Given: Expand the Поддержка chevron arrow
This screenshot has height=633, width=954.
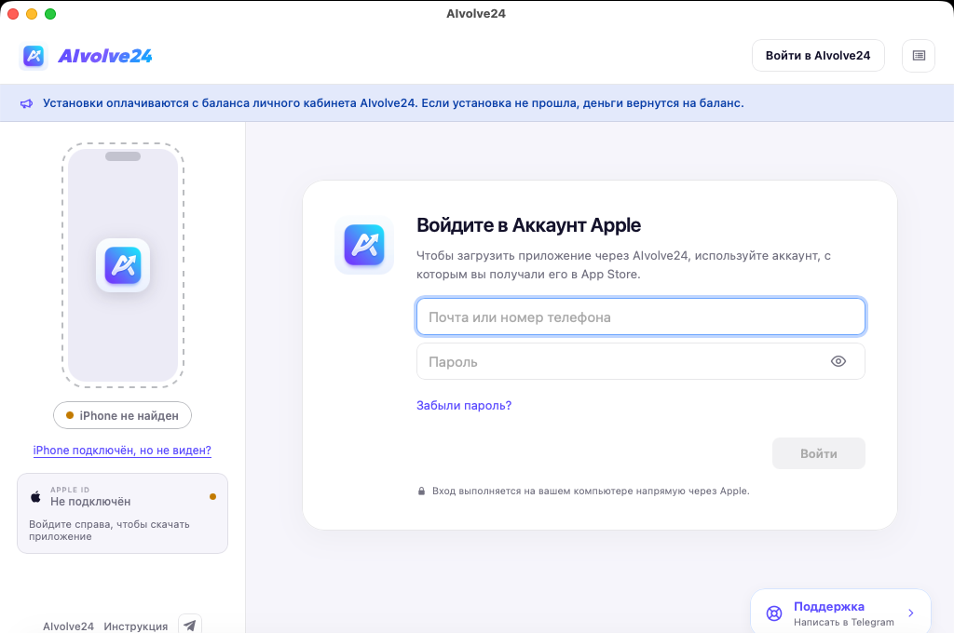Looking at the screenshot, I should (x=911, y=613).
